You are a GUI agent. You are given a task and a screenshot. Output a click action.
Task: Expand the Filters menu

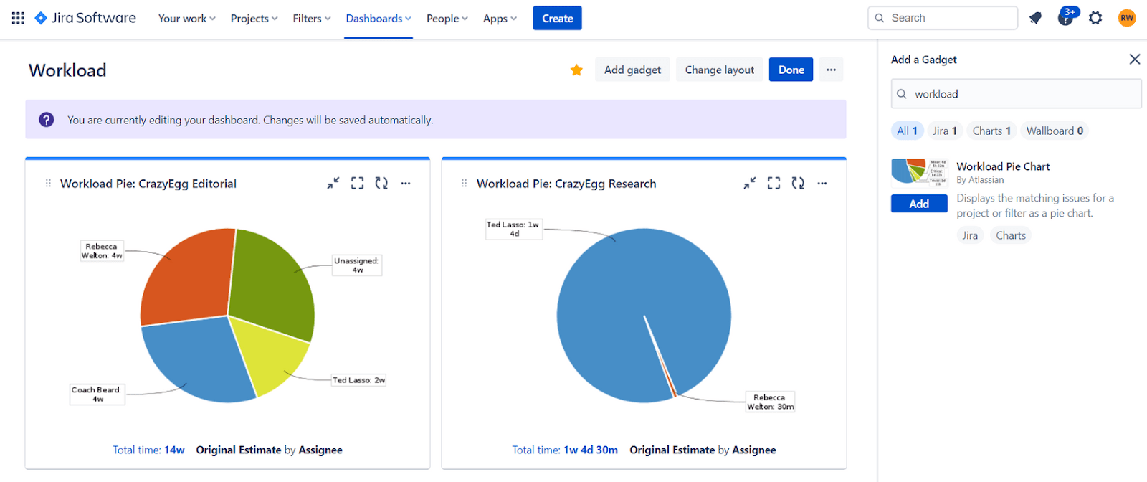[312, 19]
